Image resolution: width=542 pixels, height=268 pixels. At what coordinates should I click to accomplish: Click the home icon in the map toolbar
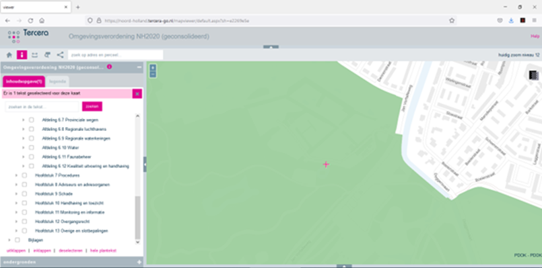point(9,55)
